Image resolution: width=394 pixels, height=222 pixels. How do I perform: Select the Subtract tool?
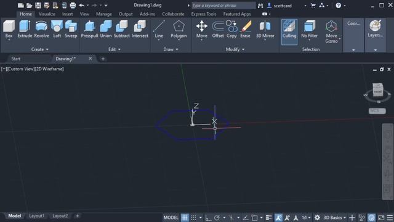click(x=122, y=30)
